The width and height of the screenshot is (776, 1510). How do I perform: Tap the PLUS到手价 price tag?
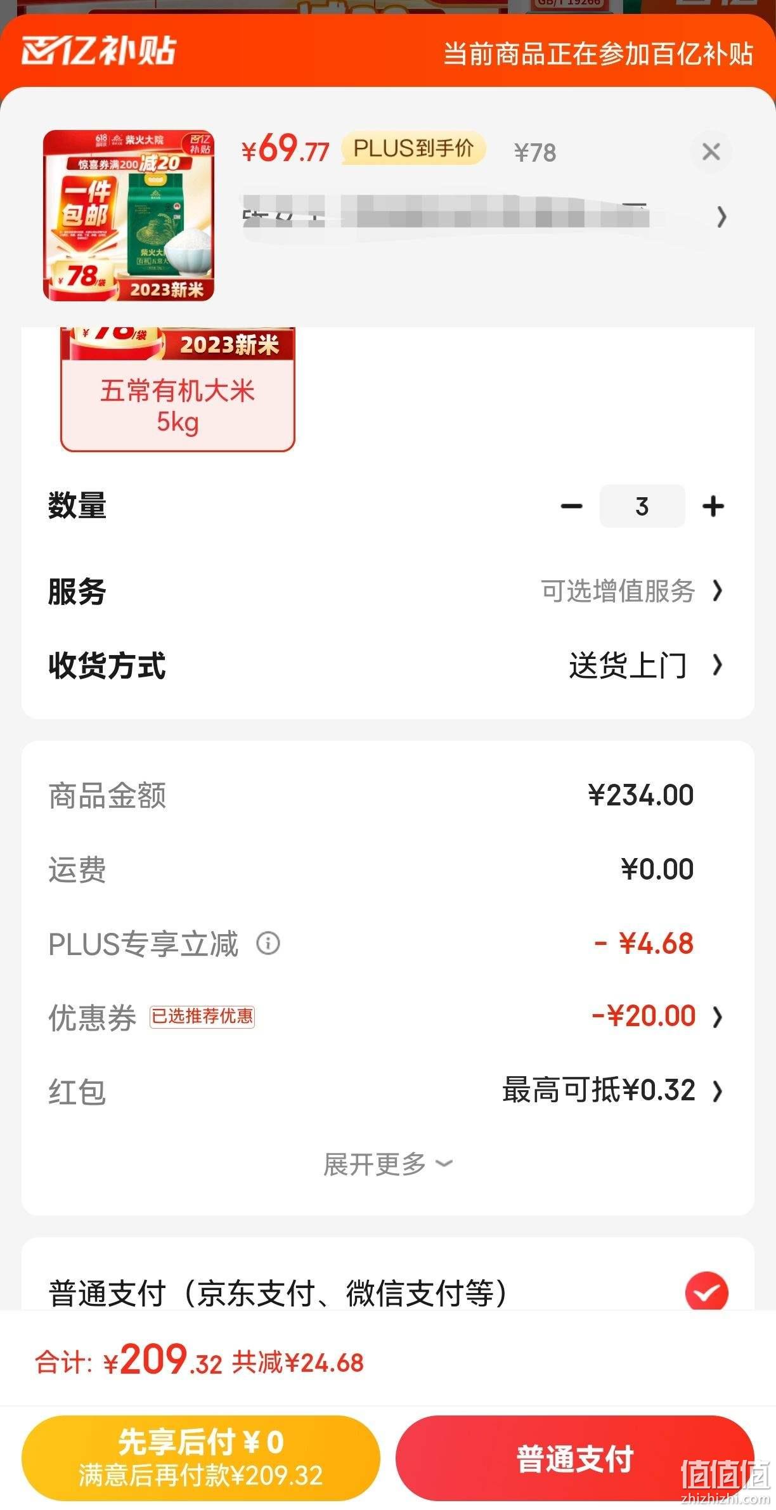pos(413,148)
